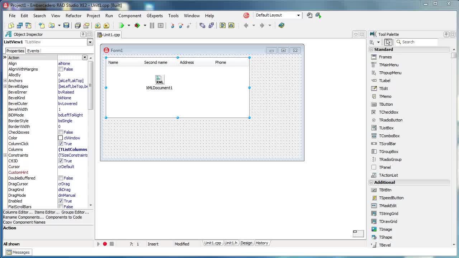Open the Messages panel tab
The height and width of the screenshot is (258, 459).
coord(18,252)
